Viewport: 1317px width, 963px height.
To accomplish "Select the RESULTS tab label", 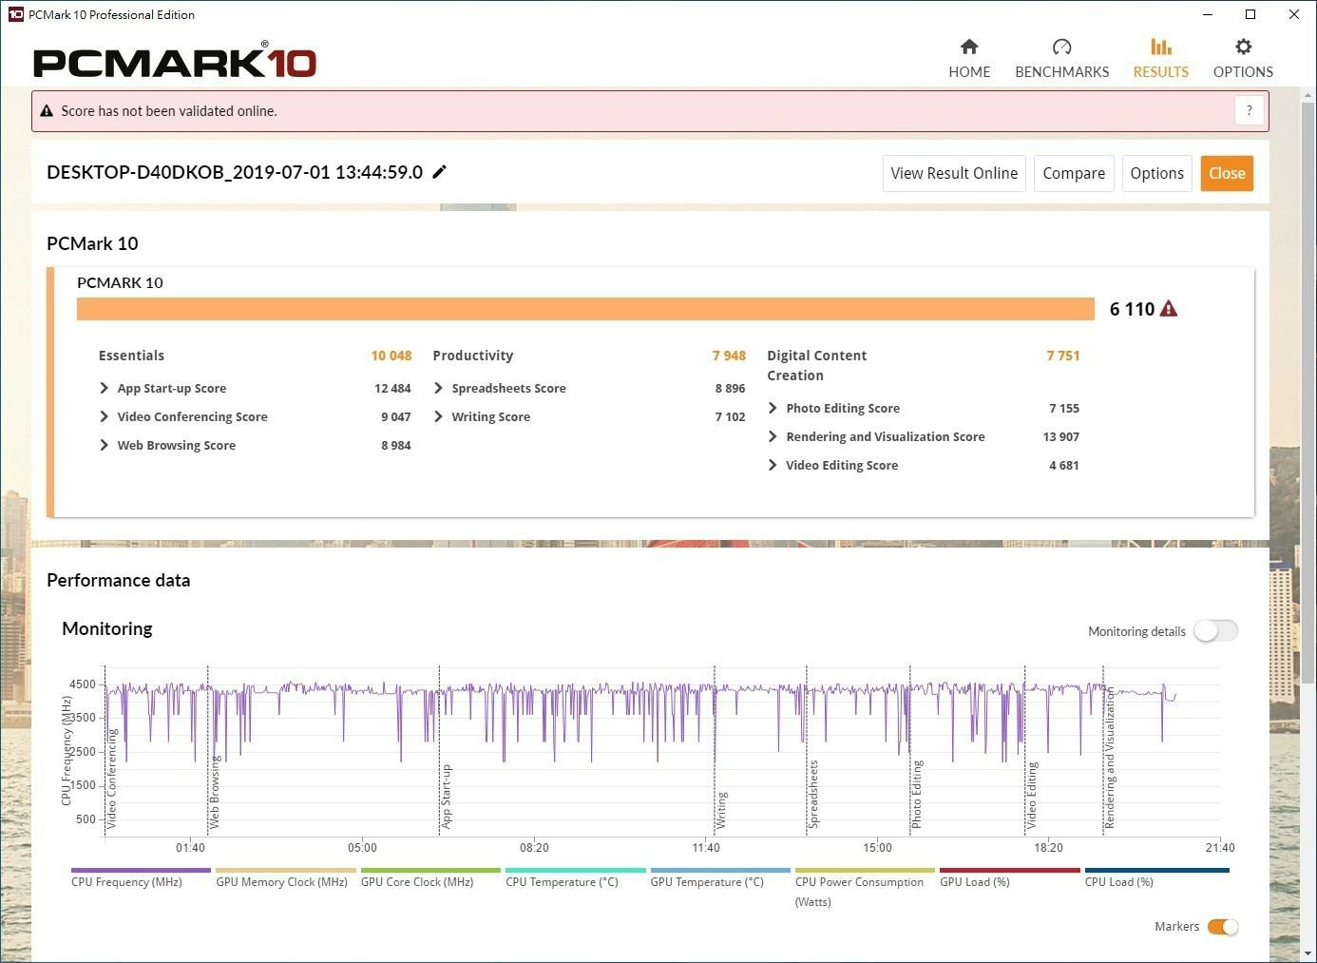I will pyautogui.click(x=1160, y=72).
